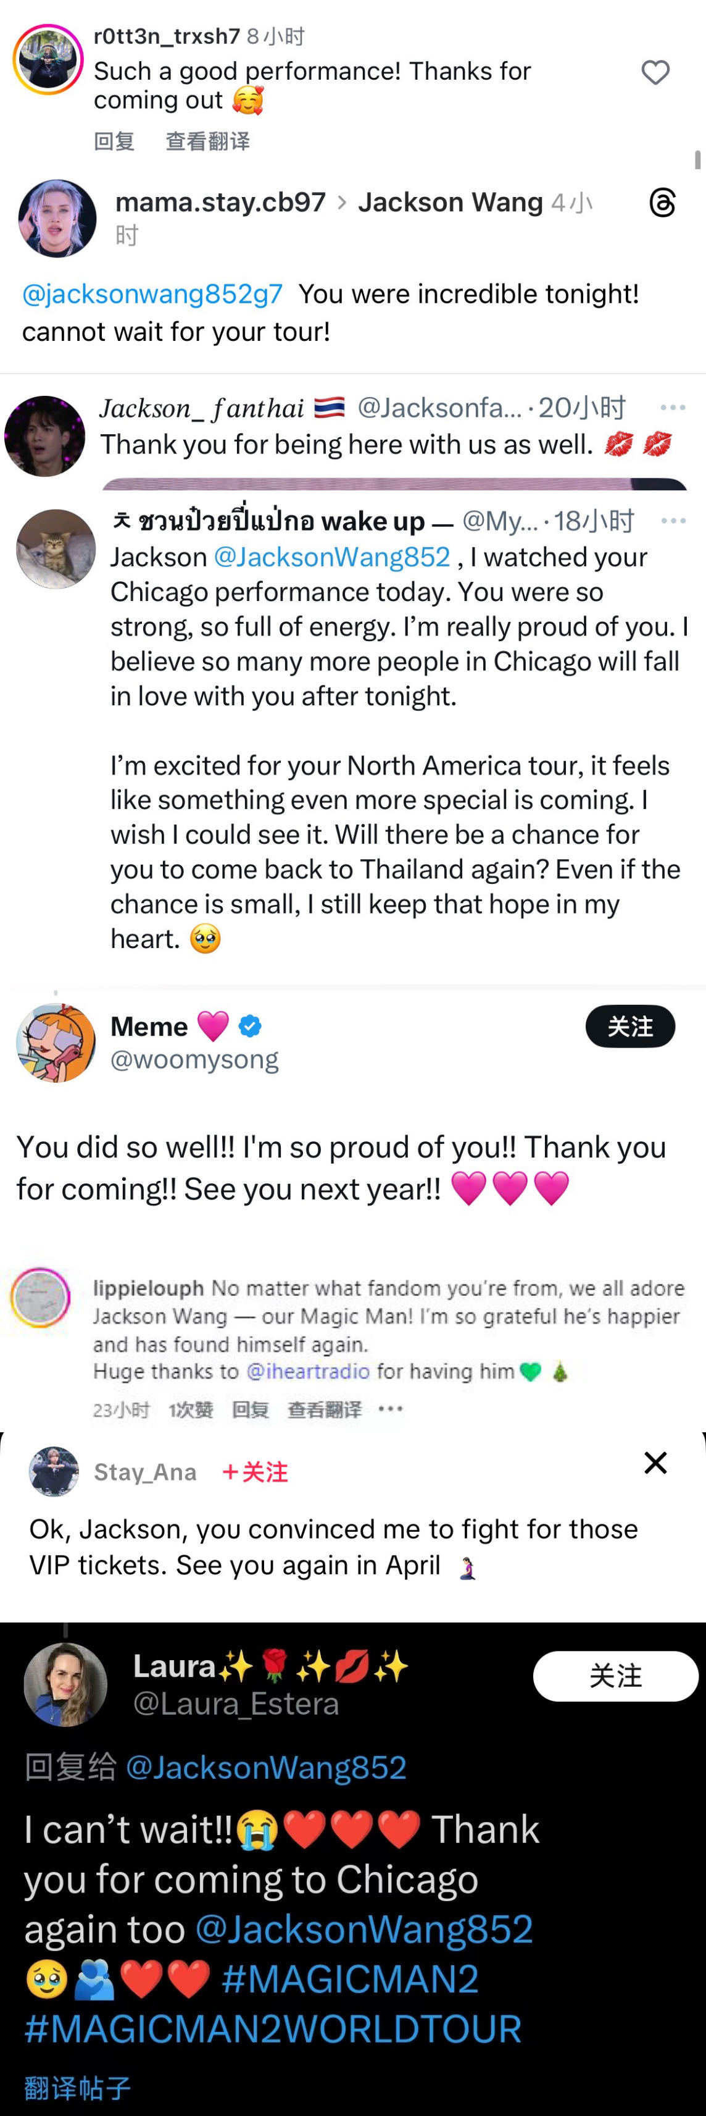
Task: Open more options on Jackson_fanthai's post
Action: [672, 408]
